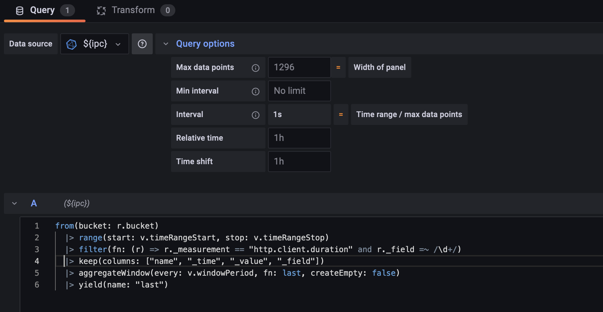Open the Max data points info tooltip
The image size is (603, 312).
(x=255, y=68)
